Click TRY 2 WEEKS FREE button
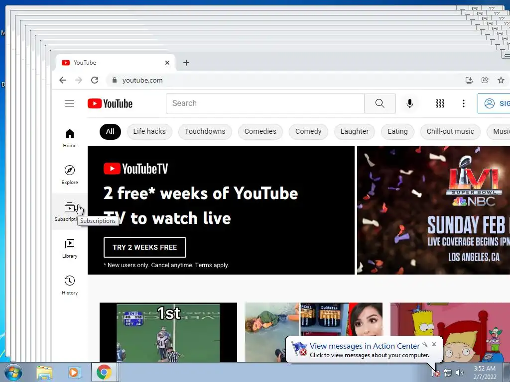Screen dimensions: 510x382 145,247
